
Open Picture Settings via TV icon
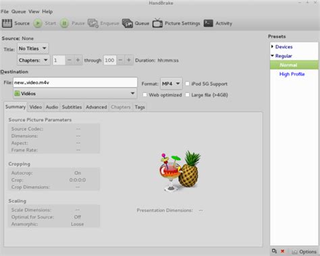click(x=157, y=24)
